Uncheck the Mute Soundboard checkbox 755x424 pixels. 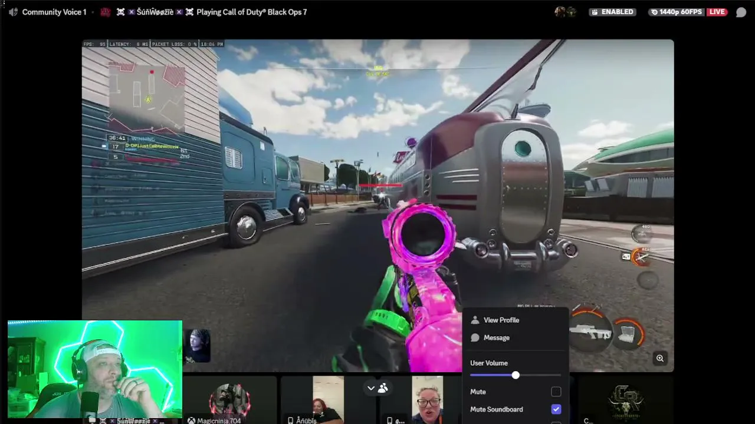tap(556, 409)
